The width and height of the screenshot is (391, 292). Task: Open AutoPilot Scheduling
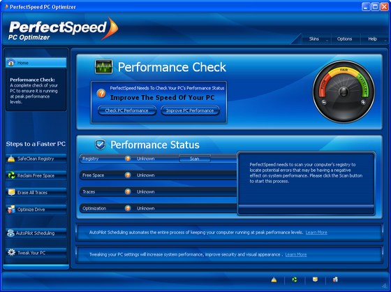36,233
